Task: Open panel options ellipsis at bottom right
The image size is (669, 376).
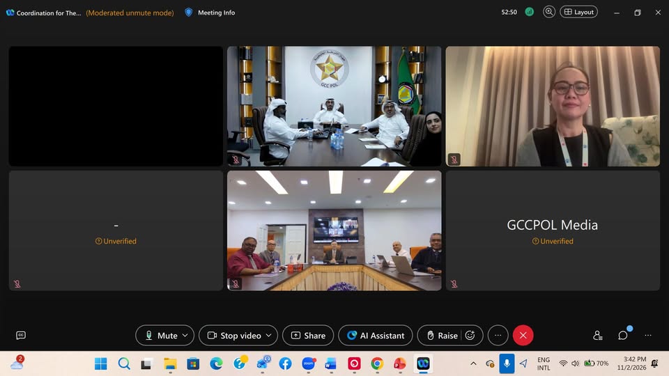Action: click(x=648, y=335)
